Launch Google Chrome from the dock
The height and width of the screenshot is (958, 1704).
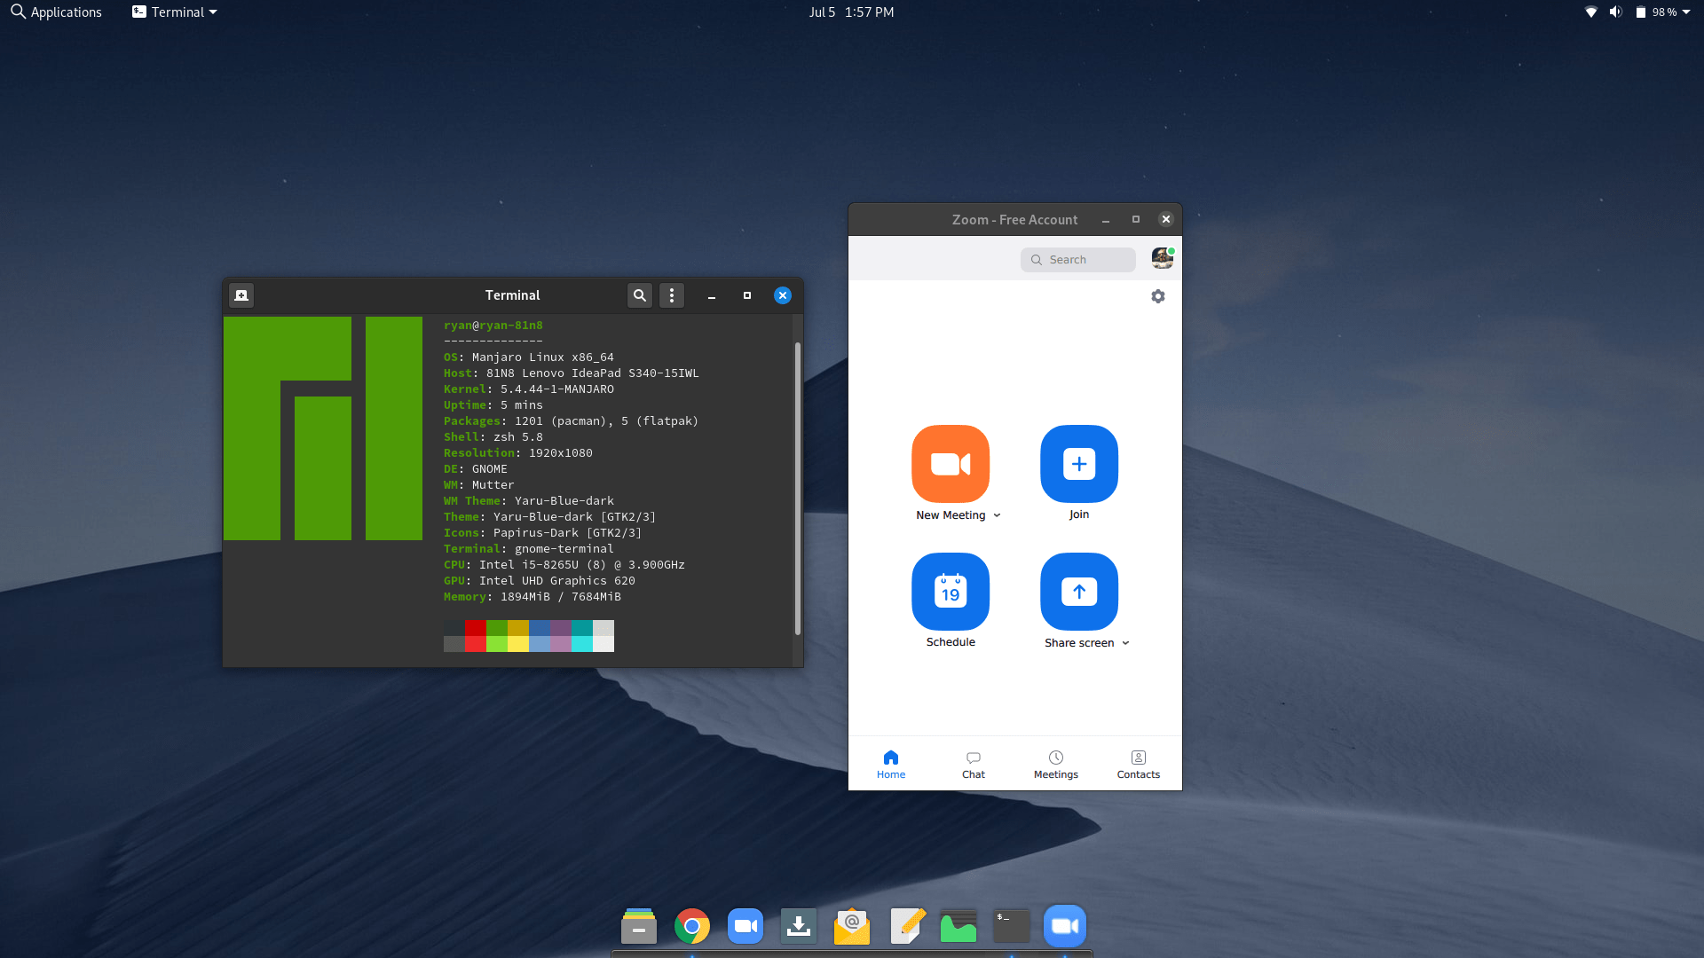pos(692,925)
